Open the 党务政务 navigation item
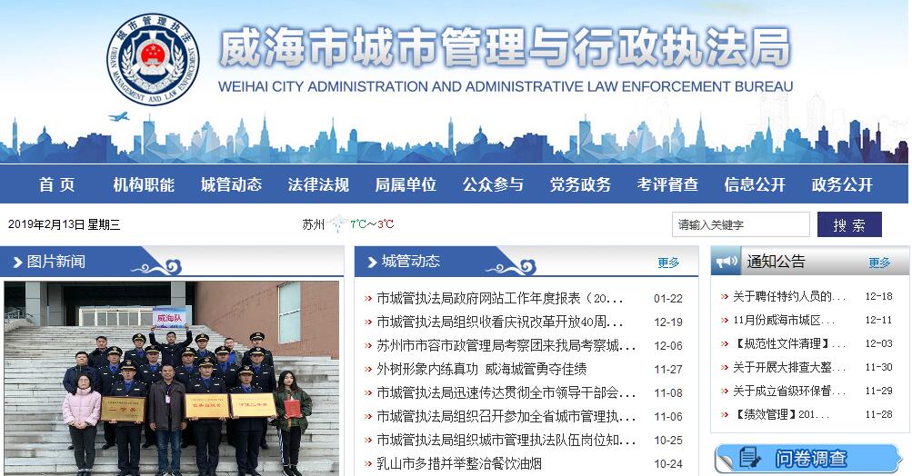Image resolution: width=912 pixels, height=476 pixels. click(580, 184)
